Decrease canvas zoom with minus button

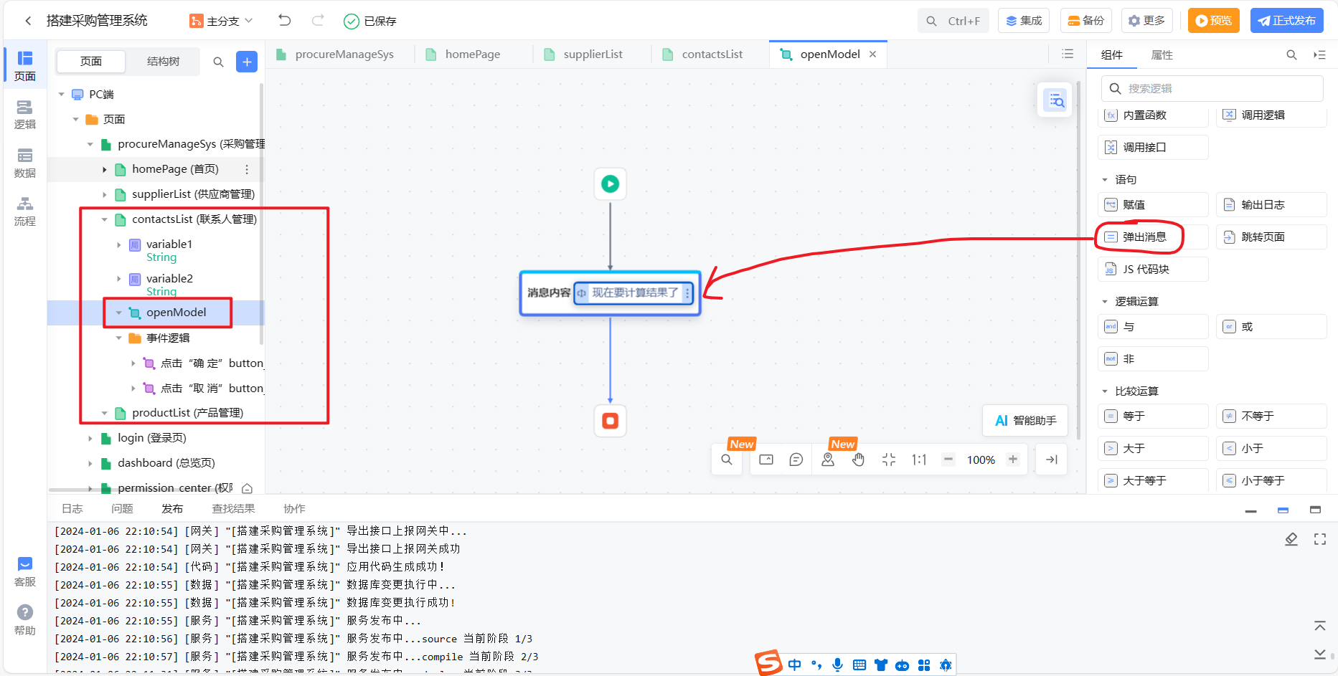tap(948, 460)
